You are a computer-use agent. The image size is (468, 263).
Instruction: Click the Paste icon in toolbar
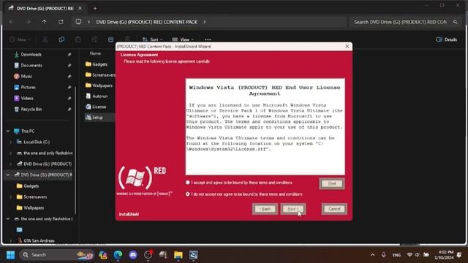point(78,39)
